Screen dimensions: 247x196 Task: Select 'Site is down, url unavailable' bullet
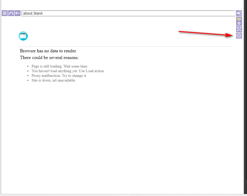54,80
